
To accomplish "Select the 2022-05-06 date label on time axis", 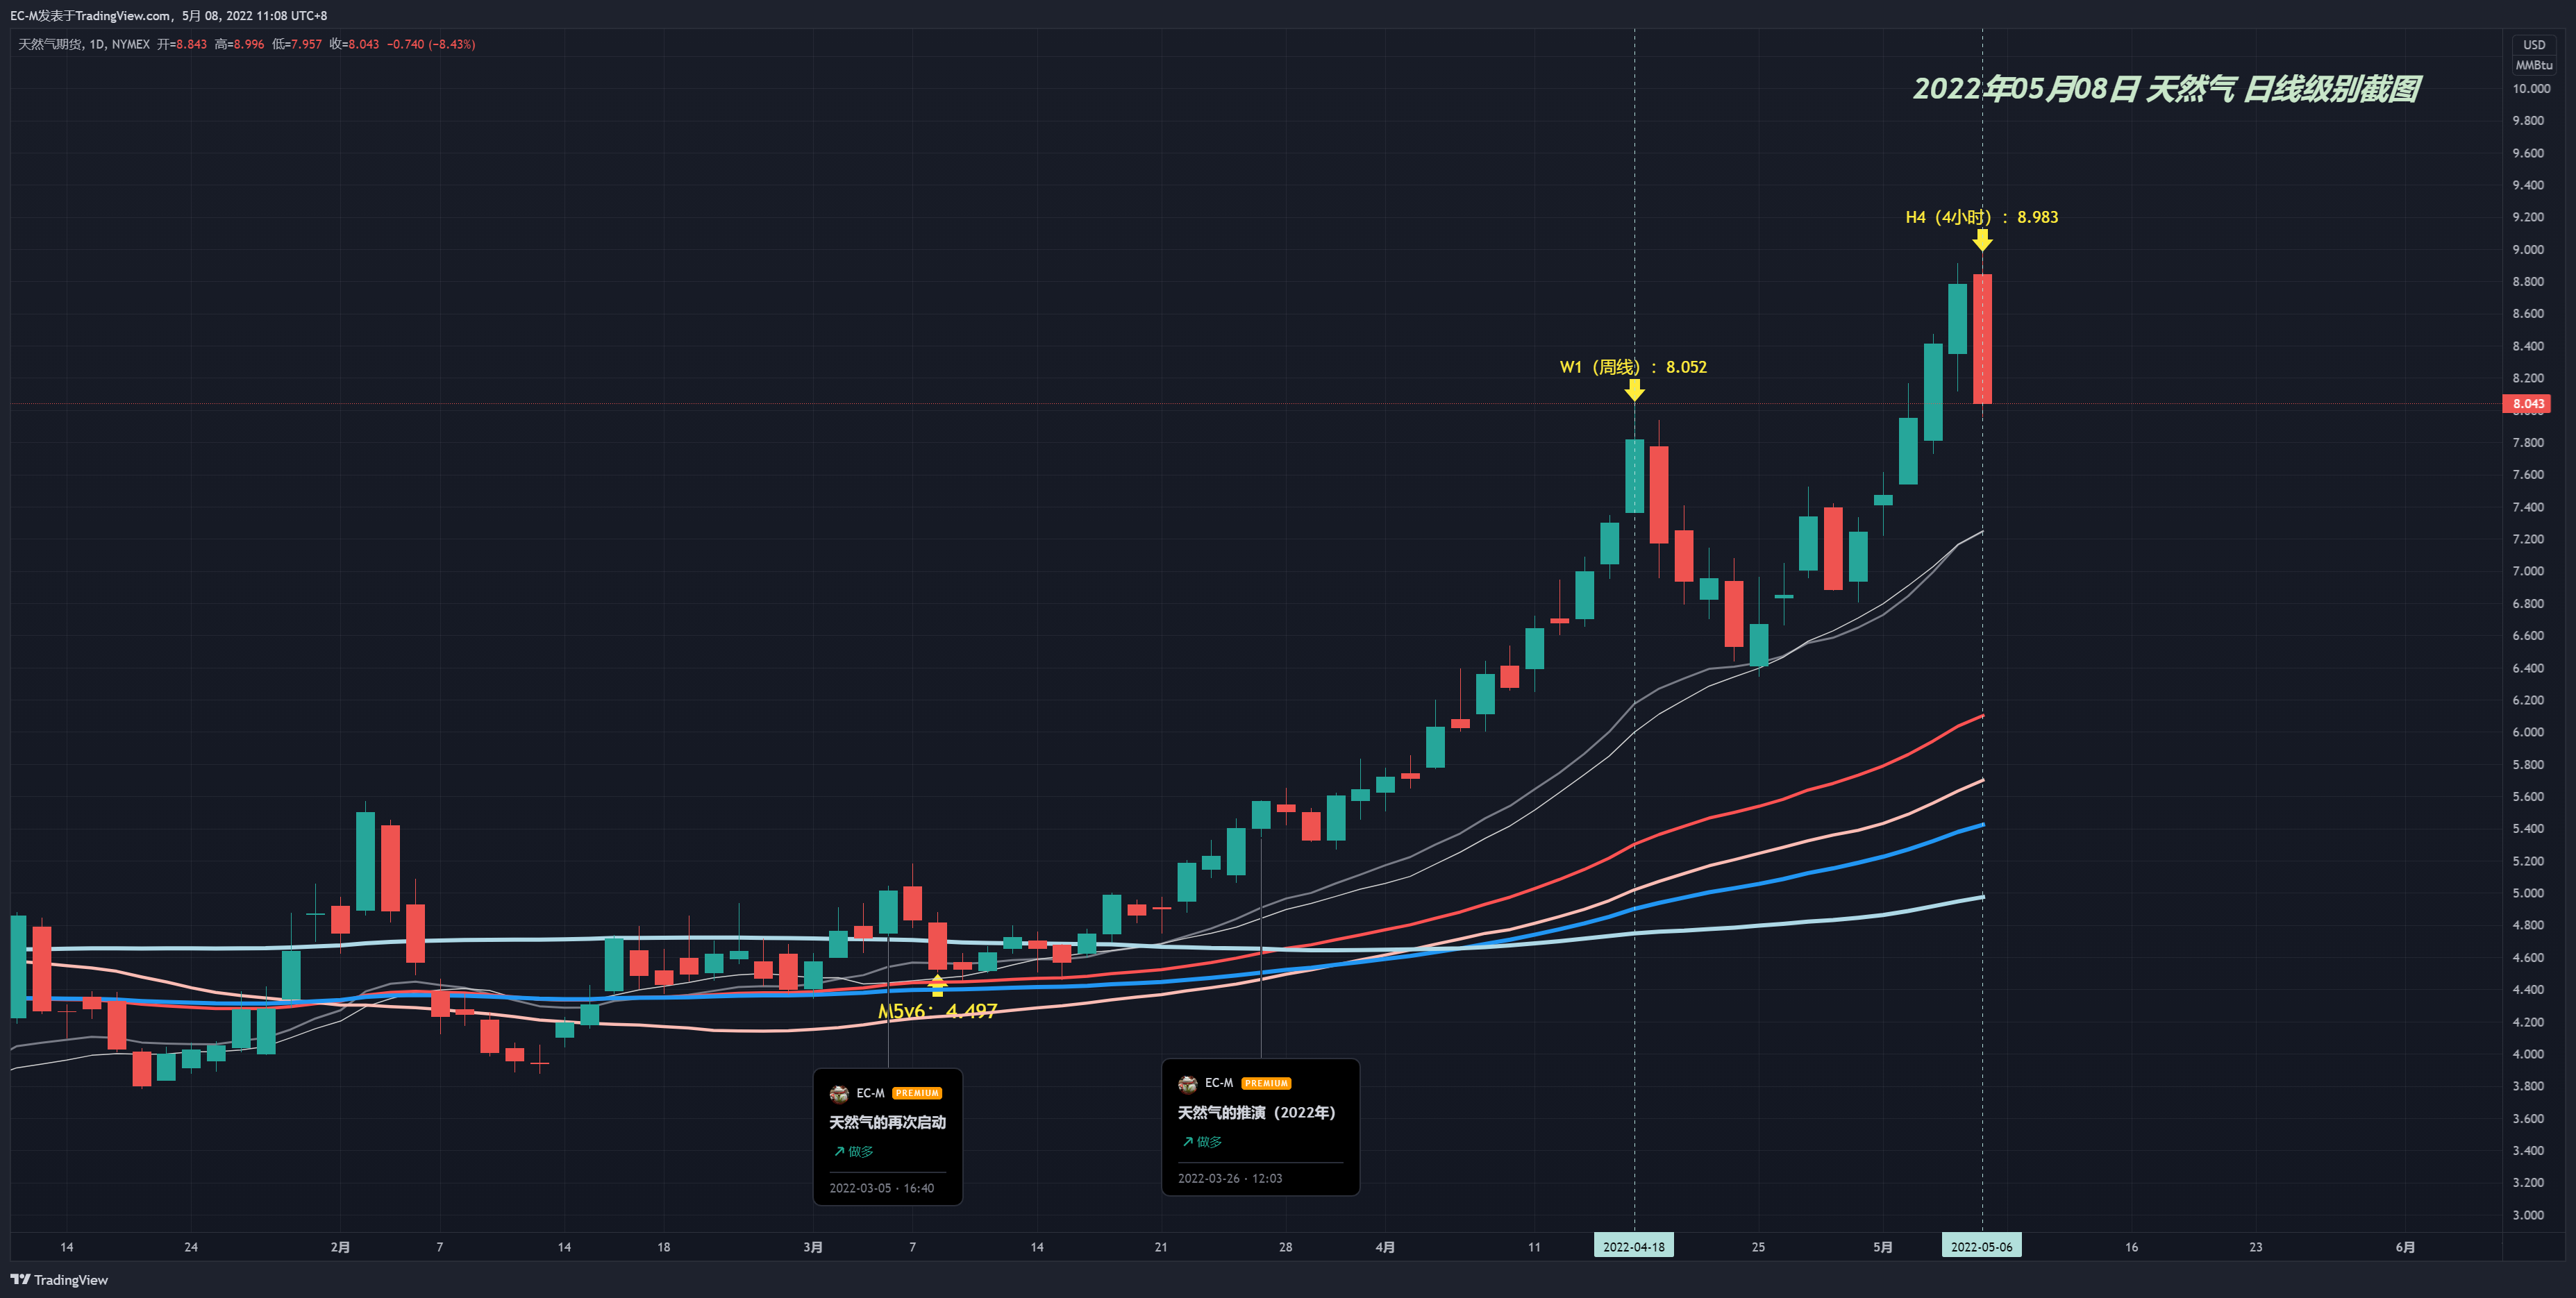I will click(1981, 1247).
